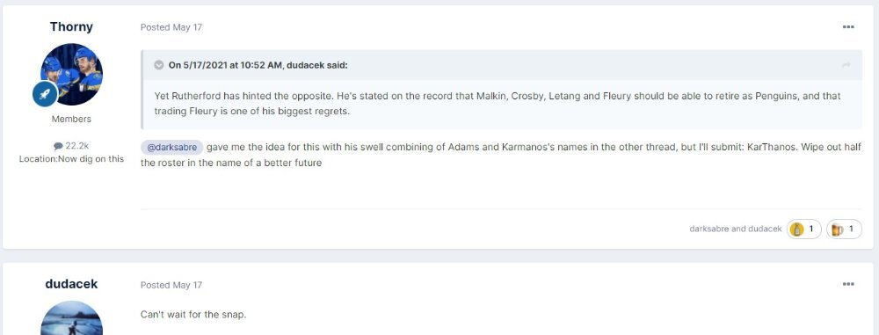Open dudacek's profile picture
Screen dimensions: 879x335
pyautogui.click(x=72, y=318)
